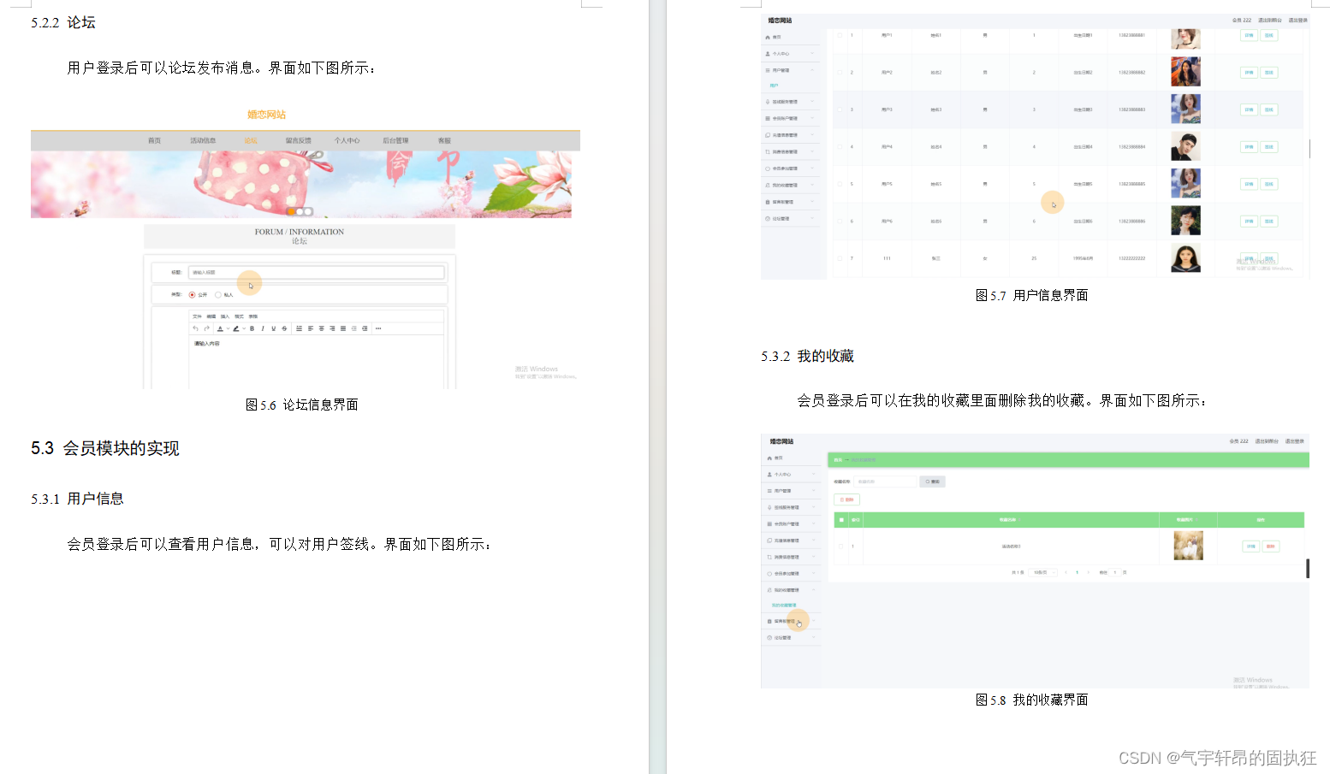Check the checkbox for row 用户3
This screenshot has height=774, width=1330.
coord(840,109)
